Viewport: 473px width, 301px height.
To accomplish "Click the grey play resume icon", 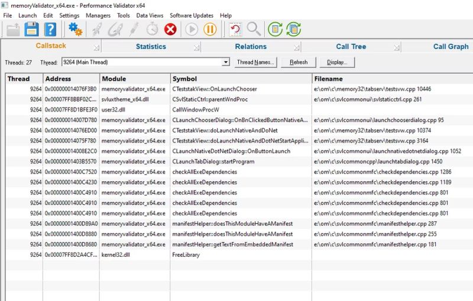I will coord(192,30).
